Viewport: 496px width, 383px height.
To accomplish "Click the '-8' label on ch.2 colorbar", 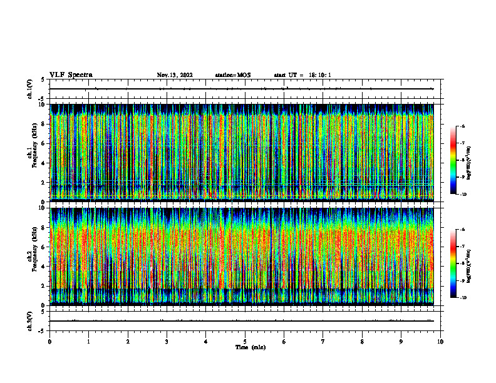I will [462, 263].
